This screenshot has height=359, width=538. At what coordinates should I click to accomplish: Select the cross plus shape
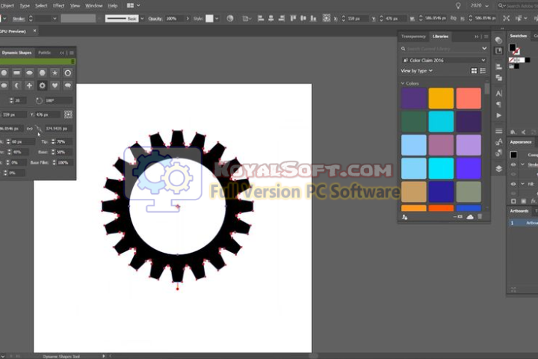[x=29, y=85]
